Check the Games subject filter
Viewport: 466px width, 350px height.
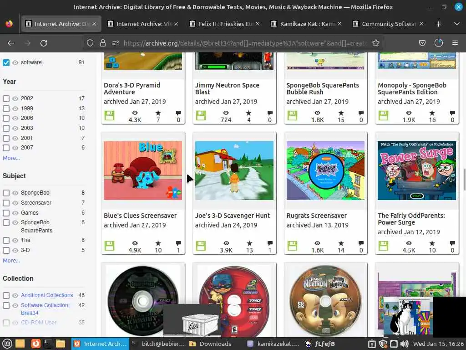click(x=6, y=213)
